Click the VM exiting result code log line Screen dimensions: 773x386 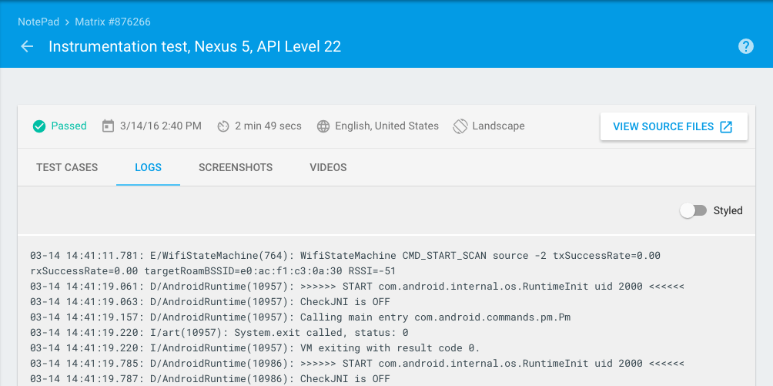[254, 348]
